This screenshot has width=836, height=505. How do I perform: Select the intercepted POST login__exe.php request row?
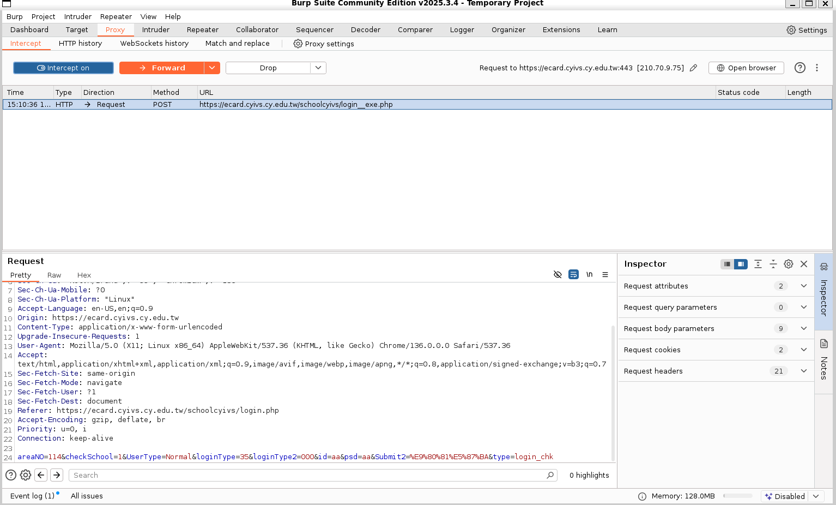417,105
